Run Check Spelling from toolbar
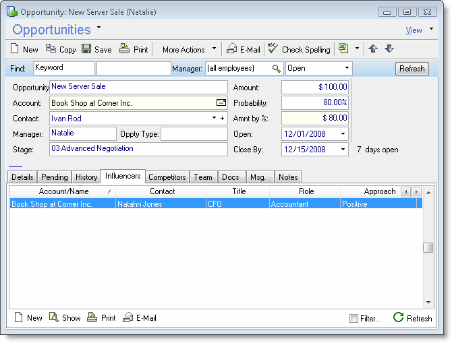 [273, 49]
